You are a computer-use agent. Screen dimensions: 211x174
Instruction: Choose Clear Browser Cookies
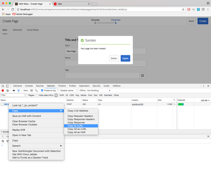36,125
